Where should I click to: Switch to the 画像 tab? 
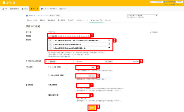pyautogui.click(x=42, y=20)
